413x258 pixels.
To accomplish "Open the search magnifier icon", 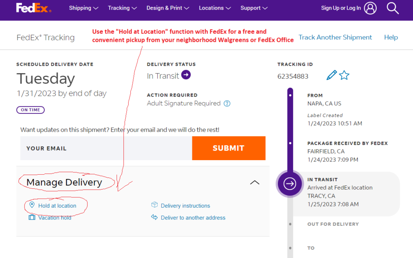I will [x=392, y=8].
